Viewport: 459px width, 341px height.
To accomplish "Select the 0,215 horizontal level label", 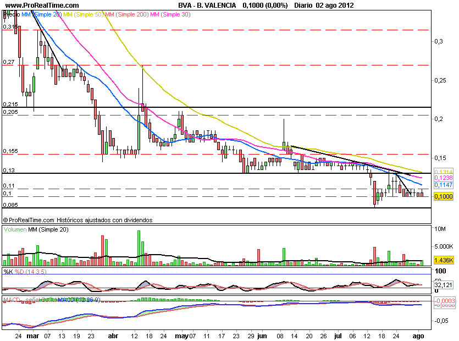I will pos(10,104).
